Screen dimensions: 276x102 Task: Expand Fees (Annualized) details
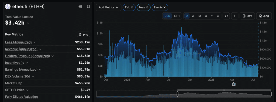tap(34, 42)
